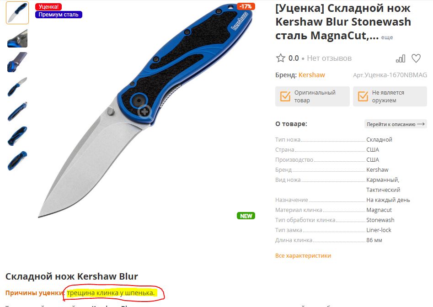433x307 pixels.
Task: Select the red 'Уценка!' badge
Action: 48,6
